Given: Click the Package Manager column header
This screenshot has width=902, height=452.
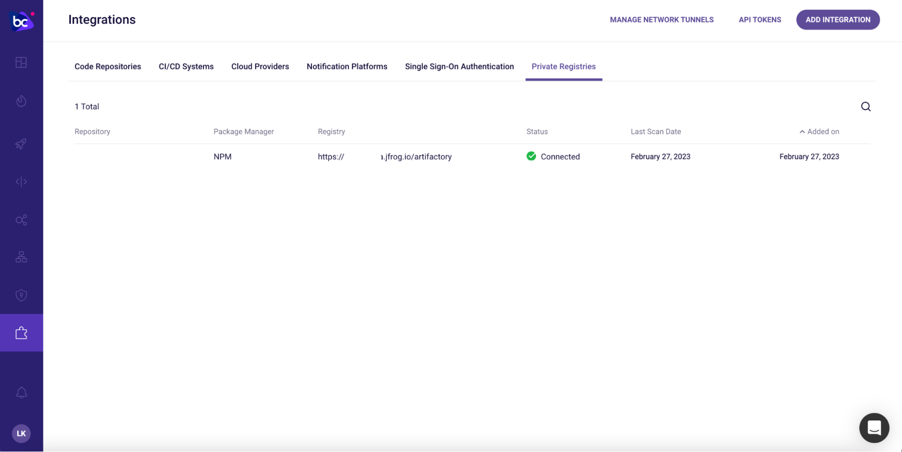Looking at the screenshot, I should point(244,132).
